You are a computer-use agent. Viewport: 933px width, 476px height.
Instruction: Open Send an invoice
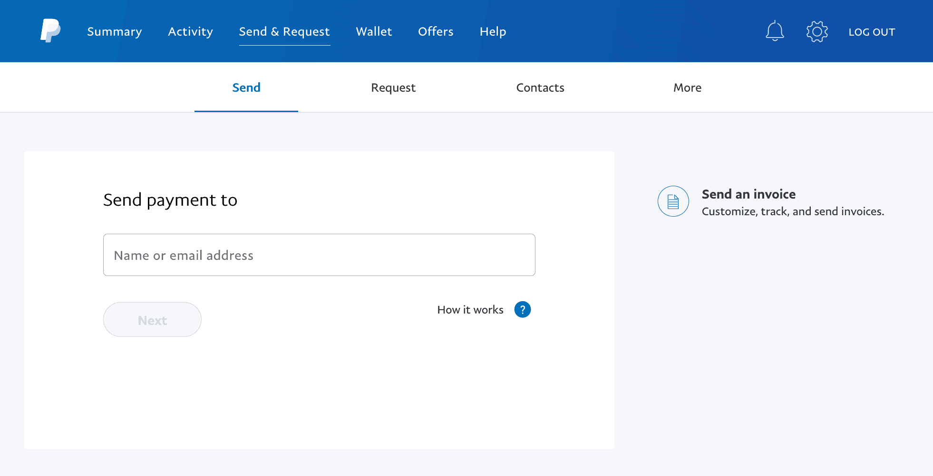pyautogui.click(x=748, y=194)
